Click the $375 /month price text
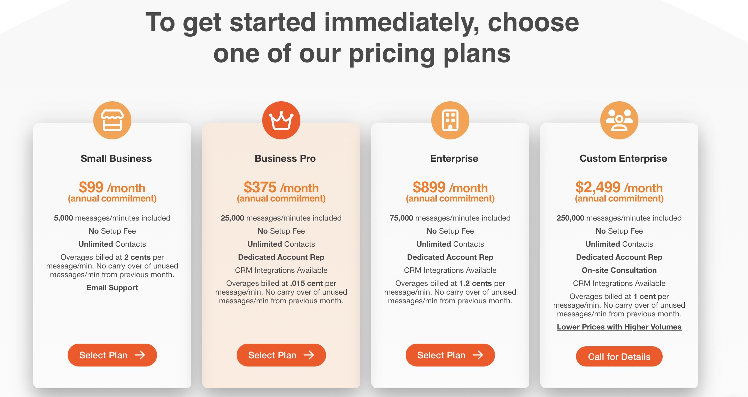The width and height of the screenshot is (748, 397). [281, 188]
